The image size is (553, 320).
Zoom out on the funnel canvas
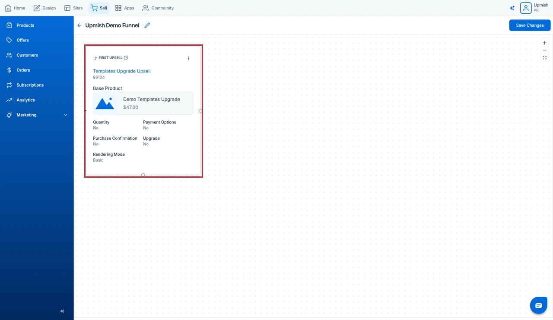tap(544, 50)
